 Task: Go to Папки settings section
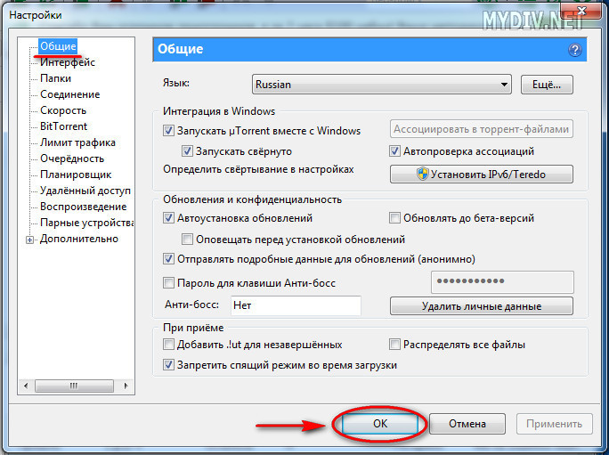(55, 78)
